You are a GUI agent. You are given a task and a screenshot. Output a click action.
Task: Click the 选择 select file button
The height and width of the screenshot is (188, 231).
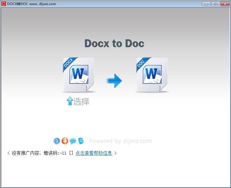[78, 101]
